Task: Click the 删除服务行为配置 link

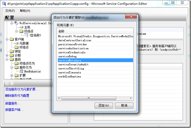Action: point(17,95)
